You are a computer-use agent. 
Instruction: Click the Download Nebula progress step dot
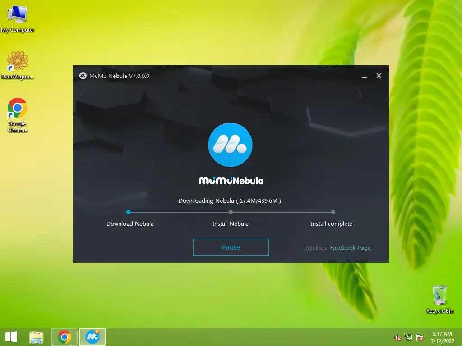128,212
